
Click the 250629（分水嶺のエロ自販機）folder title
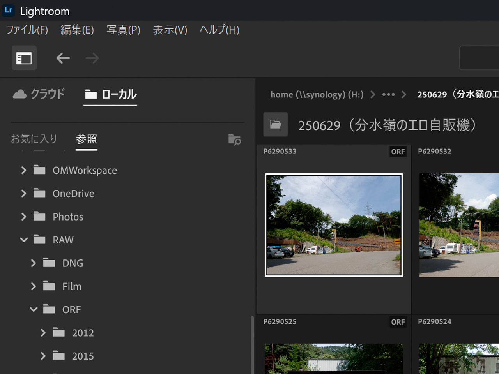point(388,125)
